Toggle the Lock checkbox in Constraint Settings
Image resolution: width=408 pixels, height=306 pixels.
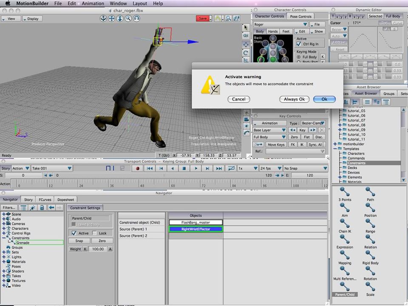[x=95, y=233]
